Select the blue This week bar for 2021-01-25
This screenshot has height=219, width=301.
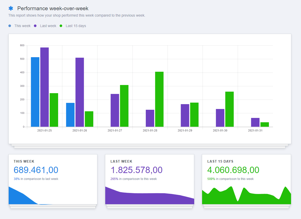coord(35,92)
